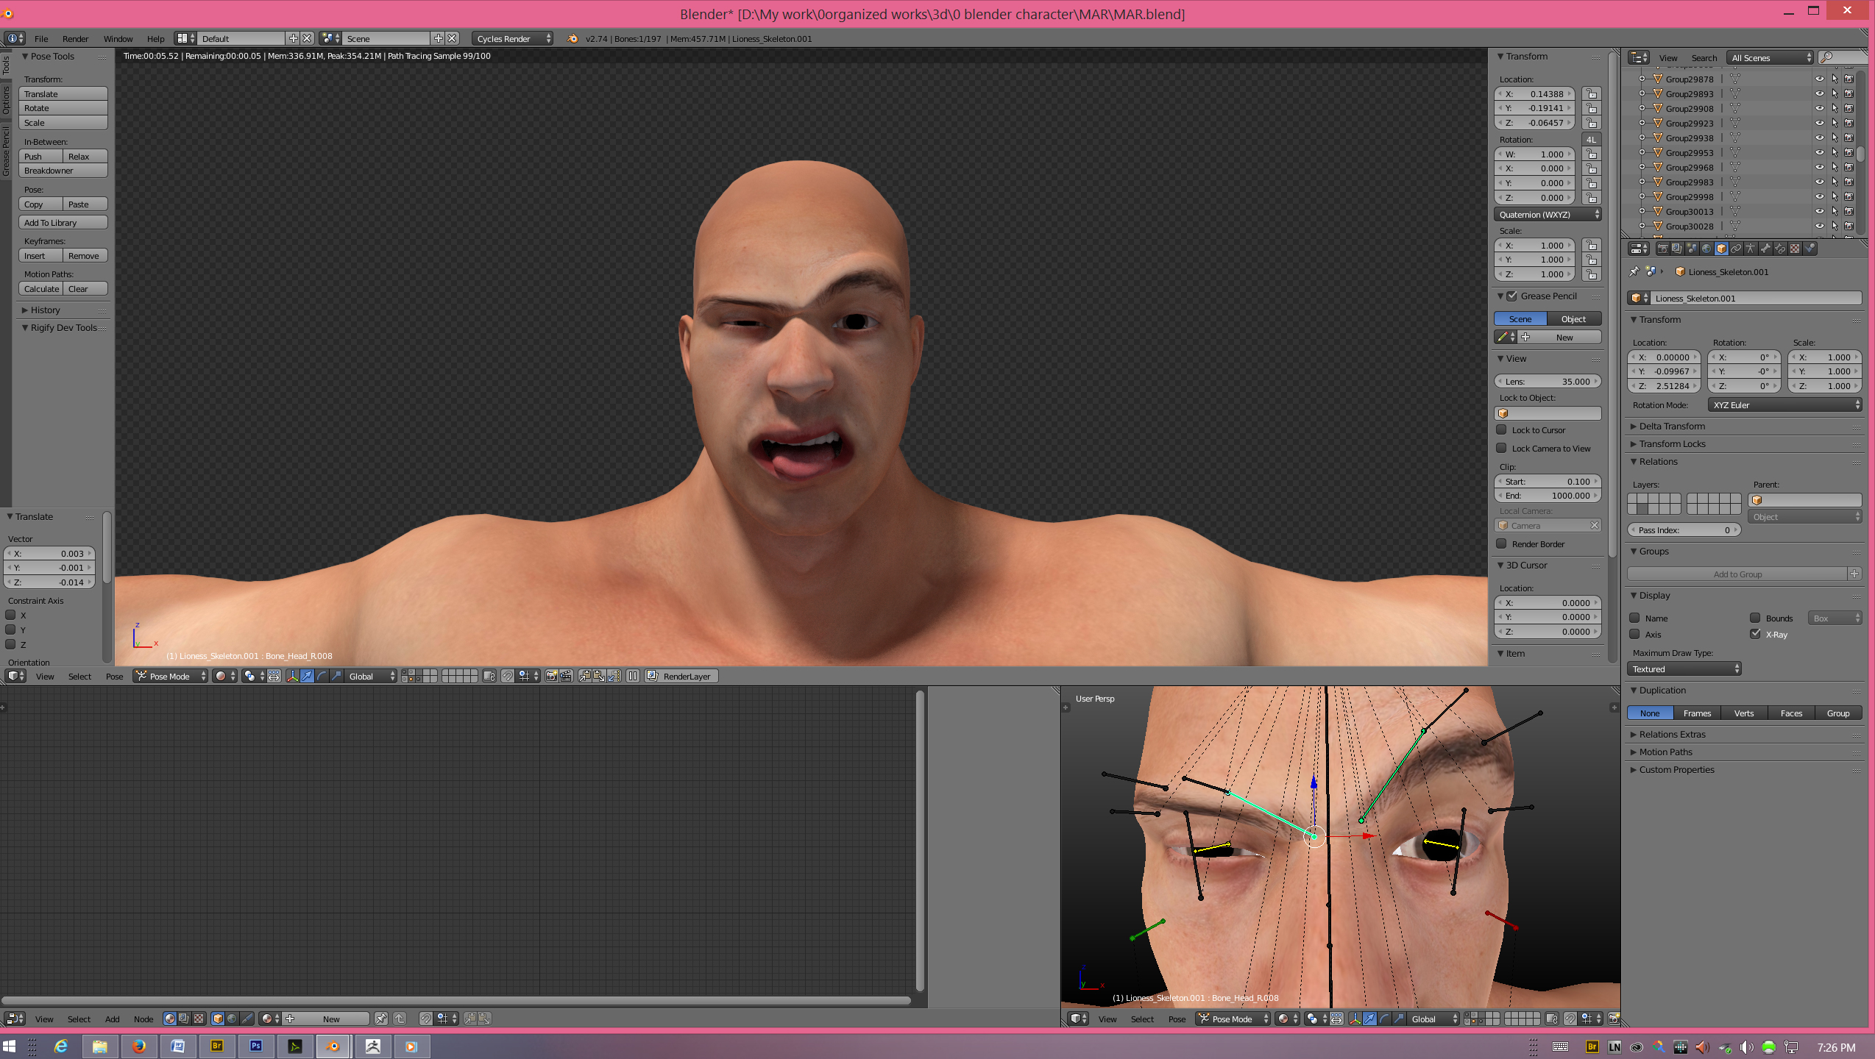Screen dimensions: 1875x1059
Task: Open the World properties globe tab
Action: point(1706,249)
